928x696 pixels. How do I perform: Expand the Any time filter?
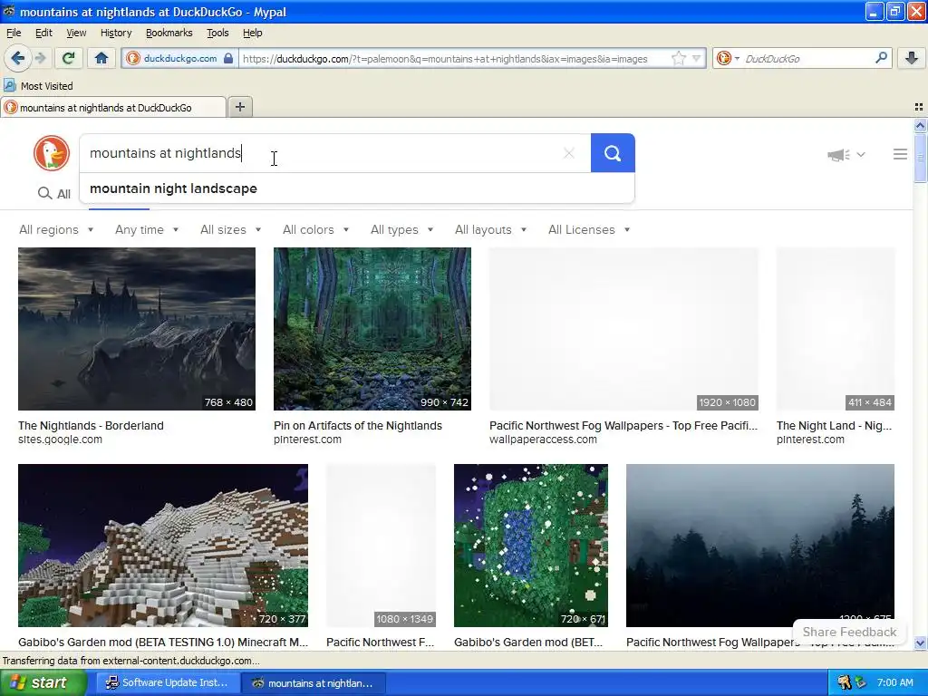[x=147, y=229]
